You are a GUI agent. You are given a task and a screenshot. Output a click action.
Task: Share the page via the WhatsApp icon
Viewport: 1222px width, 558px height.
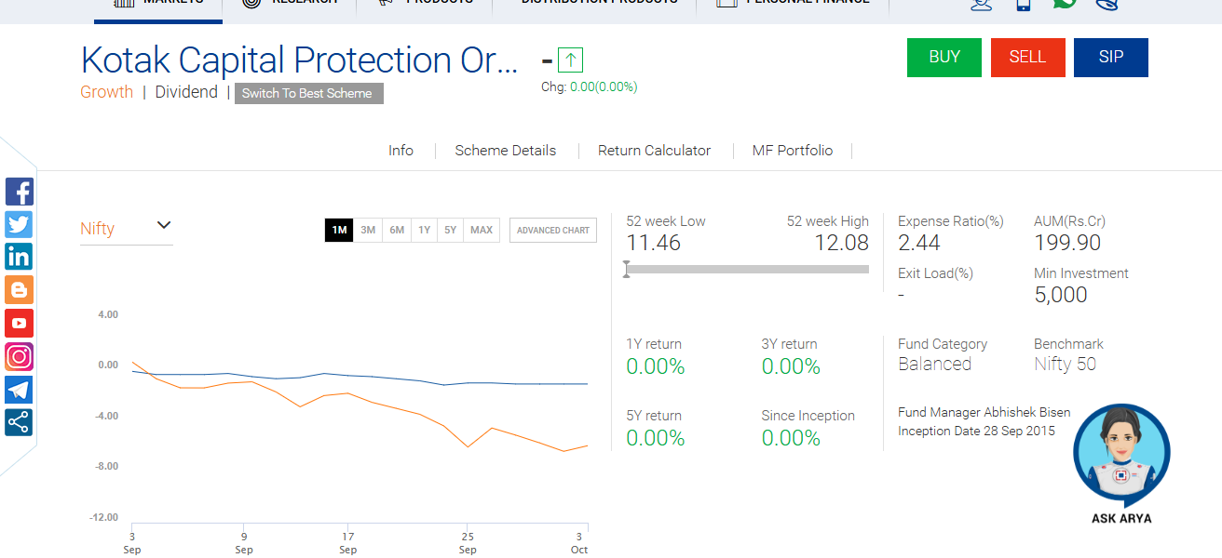tap(1065, 4)
